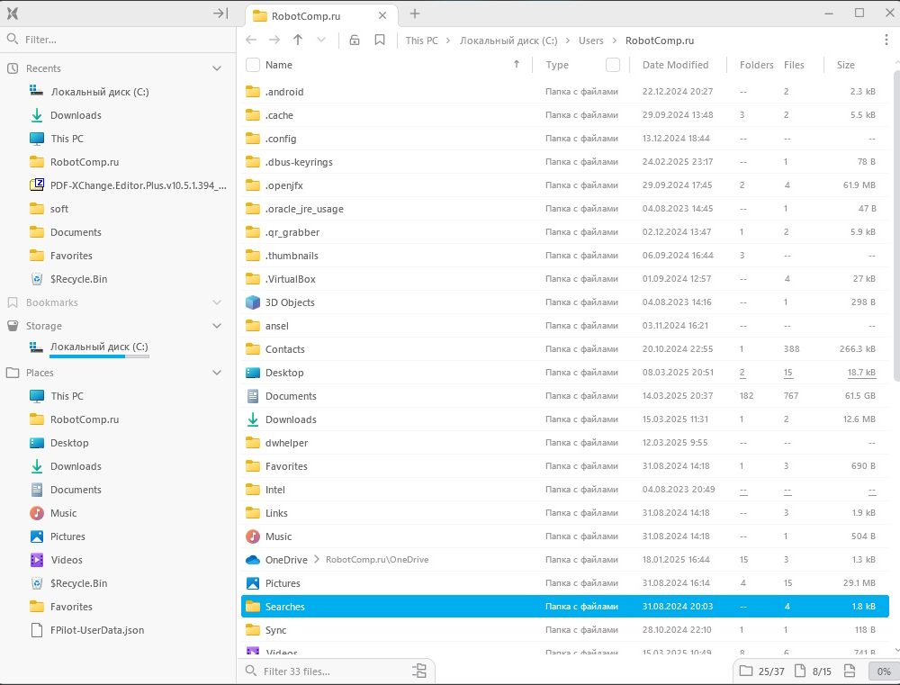
Task: Click the 61.5 GB size of Documents
Action: 859,396
